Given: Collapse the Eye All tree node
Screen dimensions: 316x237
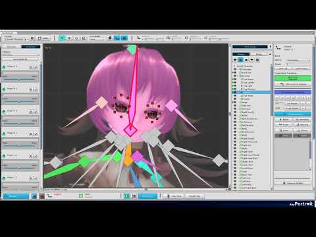Looking at the screenshot, I should coord(238,76).
